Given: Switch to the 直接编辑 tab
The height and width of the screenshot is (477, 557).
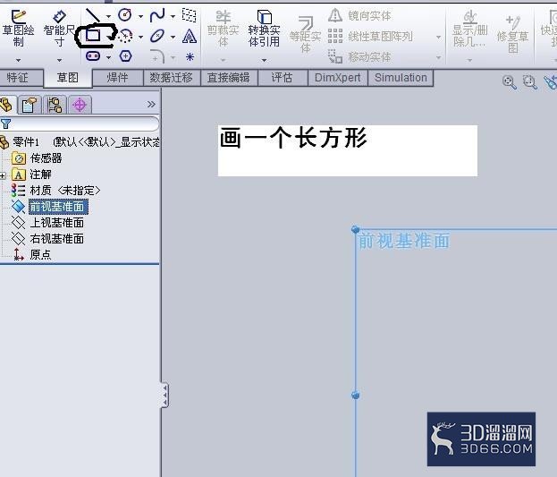Looking at the screenshot, I should click(x=228, y=78).
